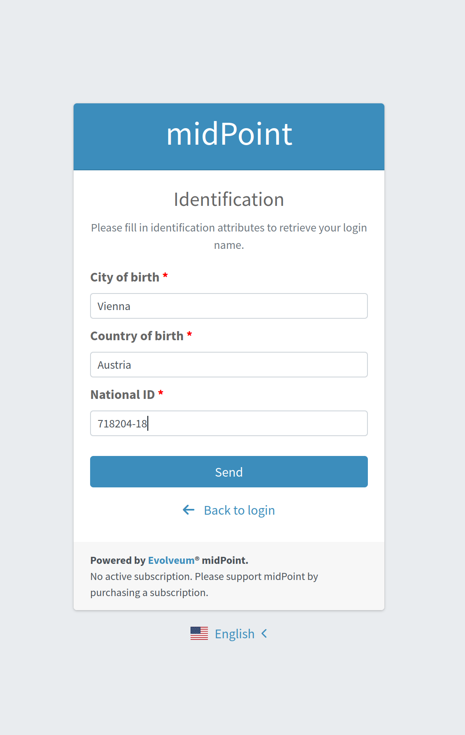Viewport: 465px width, 735px height.
Task: Click the red asterisk beside City of birth
Action: point(165,276)
